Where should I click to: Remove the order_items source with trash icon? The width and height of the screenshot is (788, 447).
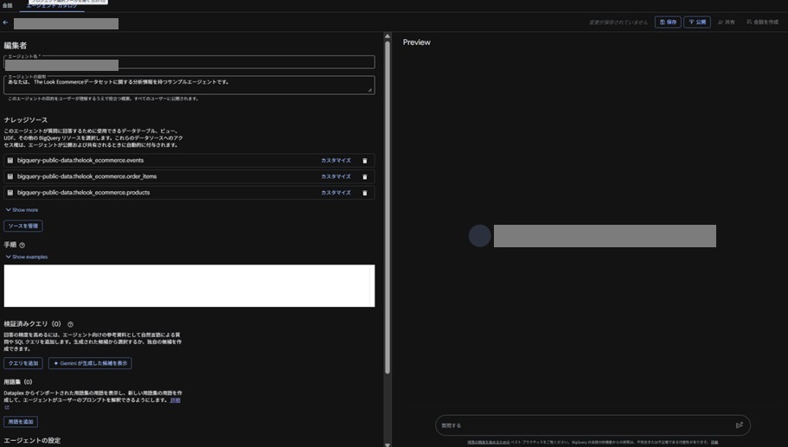pyautogui.click(x=364, y=176)
